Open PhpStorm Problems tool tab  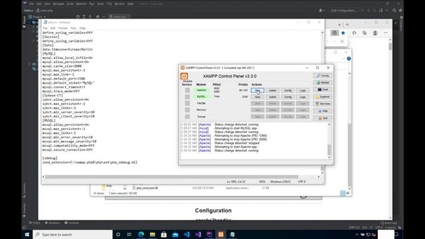[x=52, y=223]
